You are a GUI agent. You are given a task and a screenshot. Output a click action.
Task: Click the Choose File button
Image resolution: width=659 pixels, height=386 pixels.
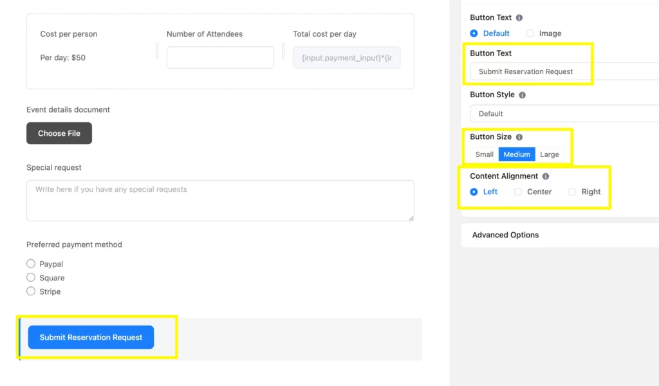pos(59,133)
